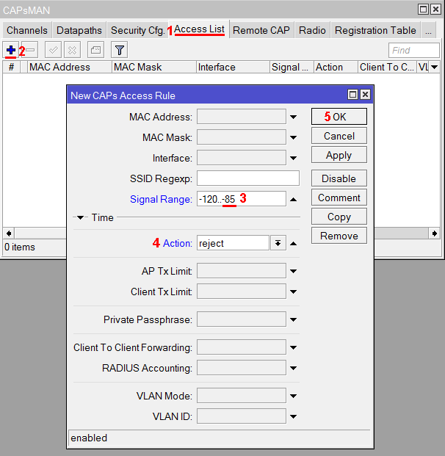Expand the Interface field arrow
Screen dimensions: 445x456
click(x=293, y=158)
